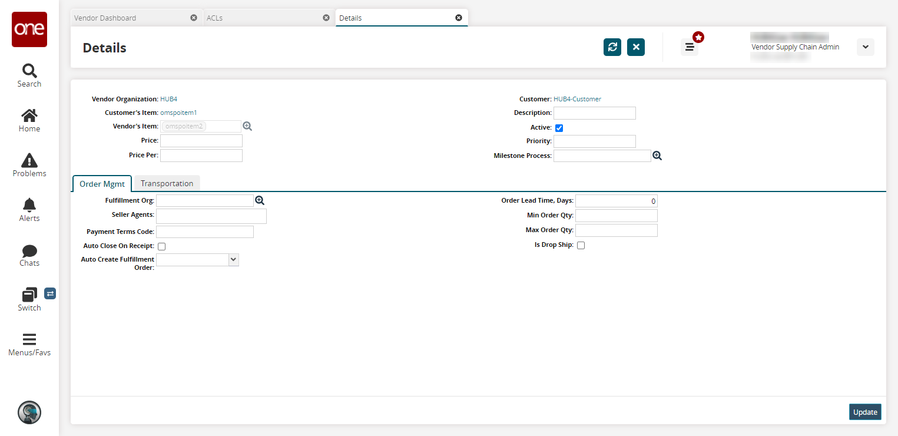Expand the user profile dropdown arrow

865,47
